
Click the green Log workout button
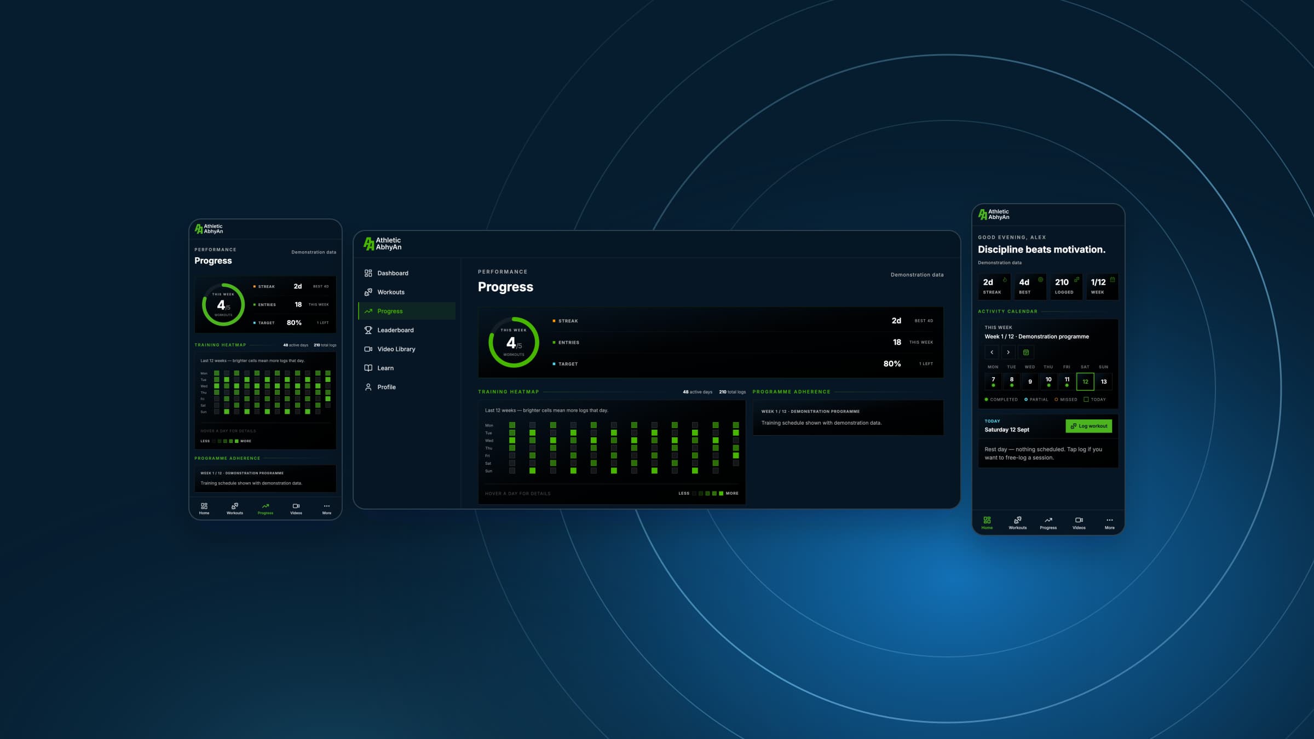click(x=1088, y=426)
